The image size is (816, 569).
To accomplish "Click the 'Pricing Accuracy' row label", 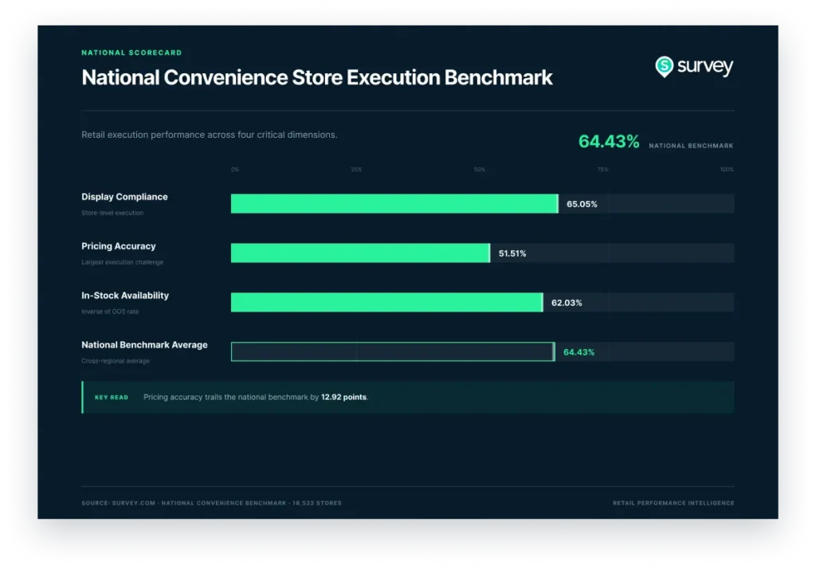I will pyautogui.click(x=119, y=246).
